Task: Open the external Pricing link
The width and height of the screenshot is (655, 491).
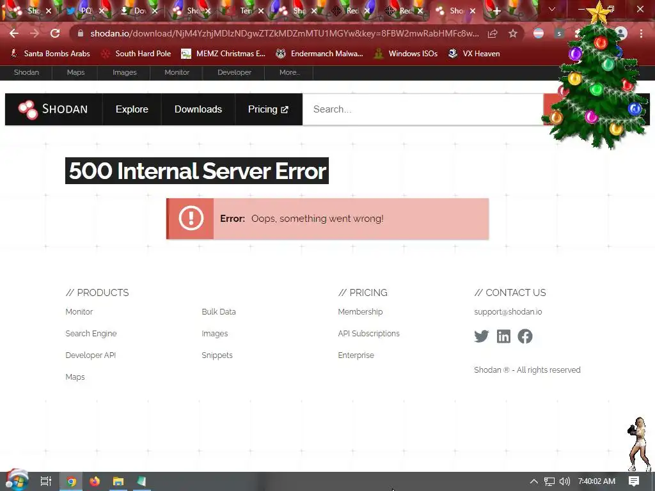Action: point(268,109)
